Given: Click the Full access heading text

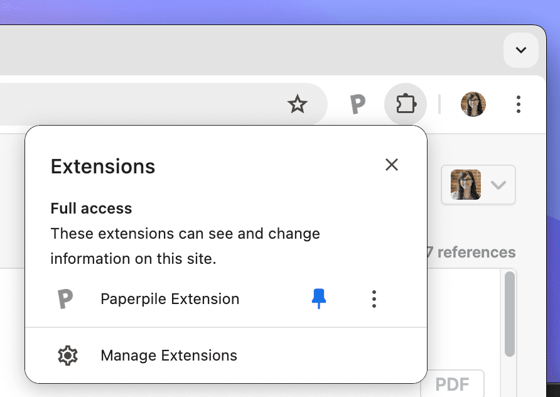Looking at the screenshot, I should 91,209.
